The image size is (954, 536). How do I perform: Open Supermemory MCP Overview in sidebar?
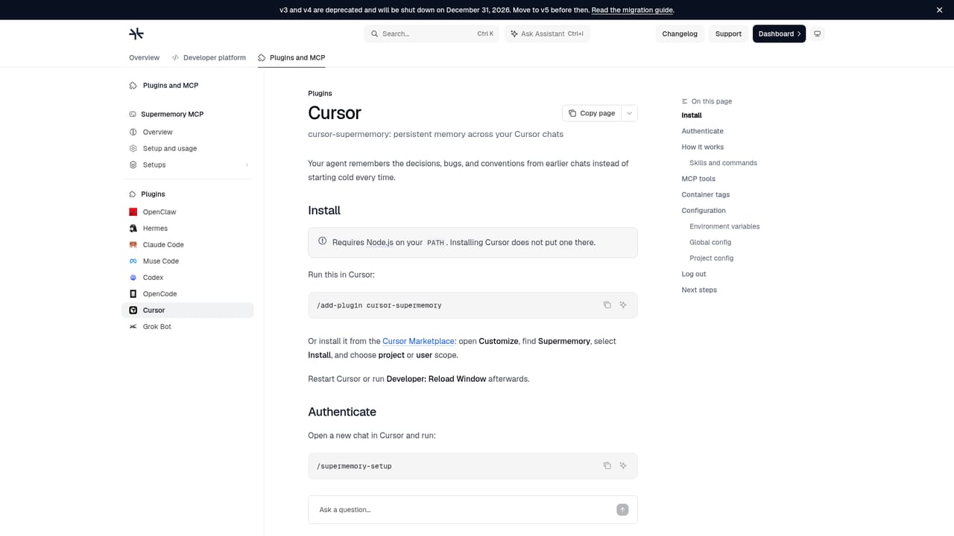coord(188,133)
